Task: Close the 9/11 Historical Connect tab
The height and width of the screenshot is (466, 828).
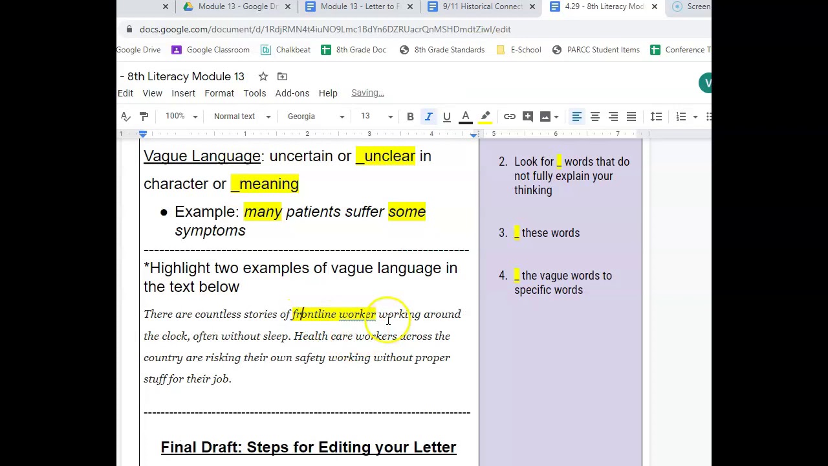Action: 532,6
